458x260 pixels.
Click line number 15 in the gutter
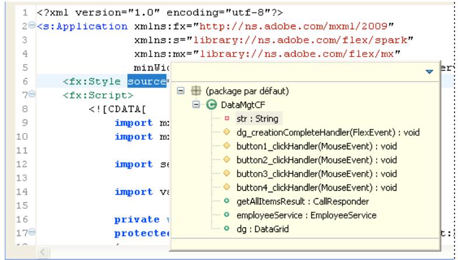pyautogui.click(x=22, y=205)
